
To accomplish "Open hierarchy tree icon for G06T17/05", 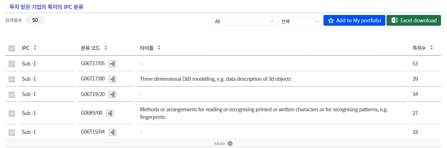I will 112,64.
